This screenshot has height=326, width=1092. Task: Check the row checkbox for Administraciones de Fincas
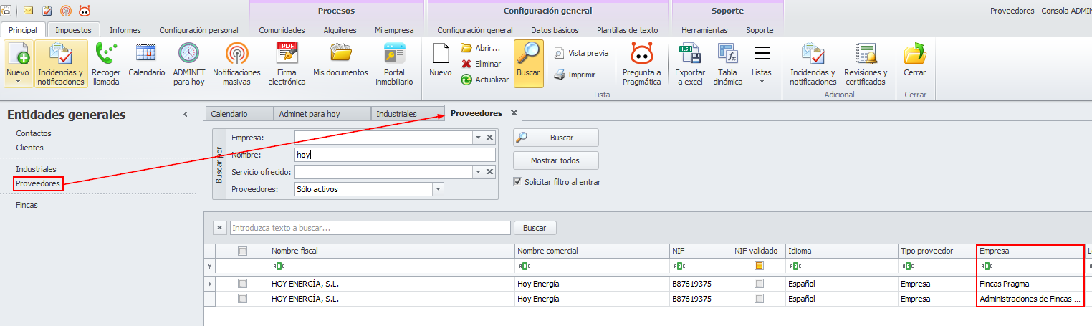pos(242,298)
